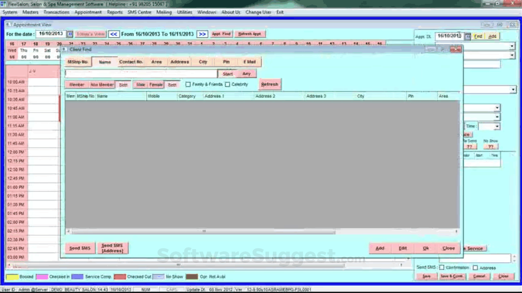Screen dimensions: 522x293
Task: Advance date range with >> button
Action: [x=202, y=34]
